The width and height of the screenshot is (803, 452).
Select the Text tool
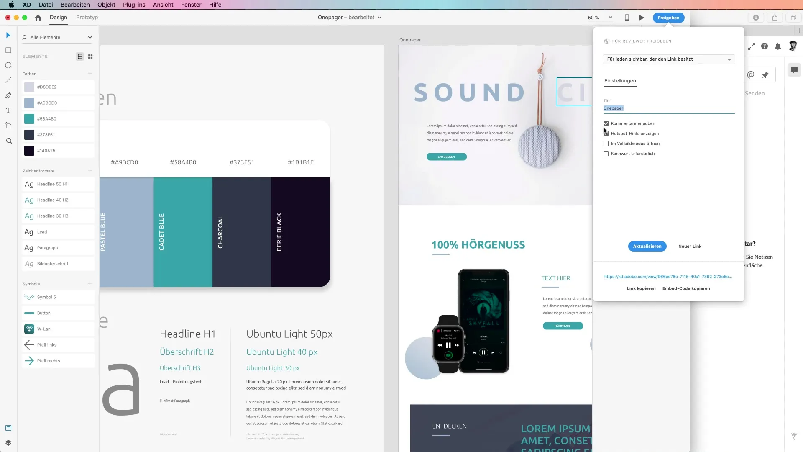[8, 110]
